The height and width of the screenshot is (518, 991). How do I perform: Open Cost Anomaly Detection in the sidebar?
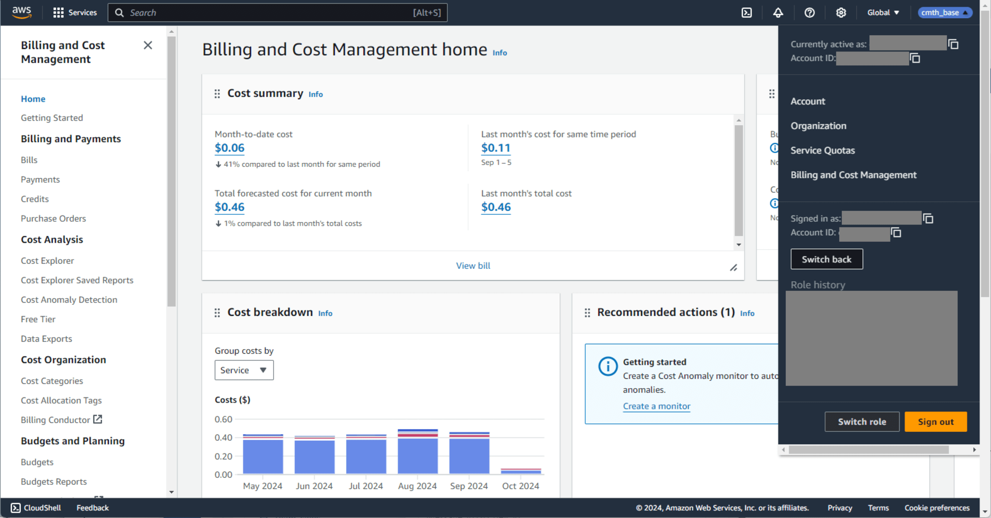coord(69,300)
